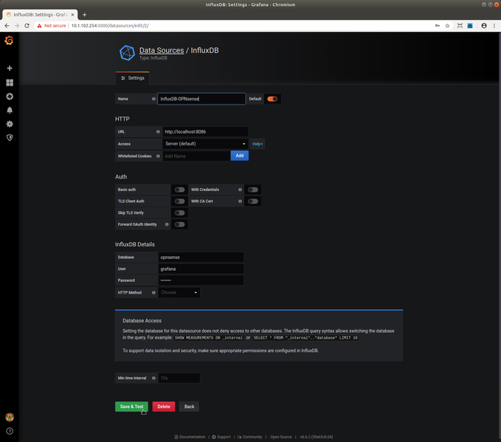Screen dimensions: 501x442
Task: Click the info icon next to With Credentials
Action: (x=240, y=190)
